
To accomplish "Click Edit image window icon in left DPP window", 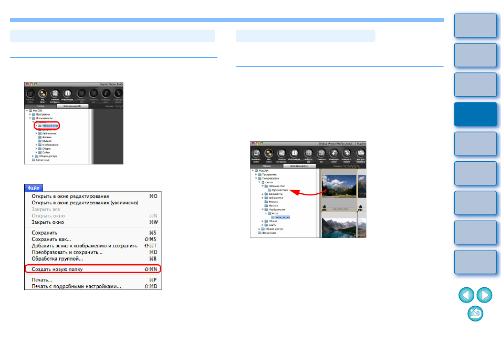I will point(30,93).
